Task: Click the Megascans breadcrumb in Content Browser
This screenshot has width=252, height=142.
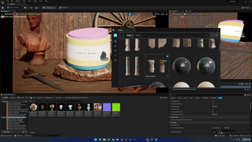Action: tap(49, 98)
